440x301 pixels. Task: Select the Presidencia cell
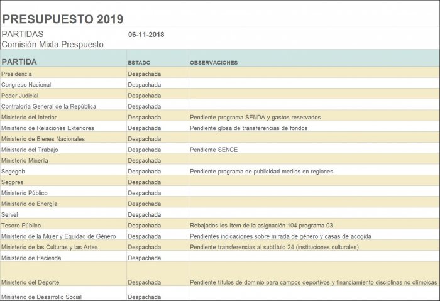18,74
